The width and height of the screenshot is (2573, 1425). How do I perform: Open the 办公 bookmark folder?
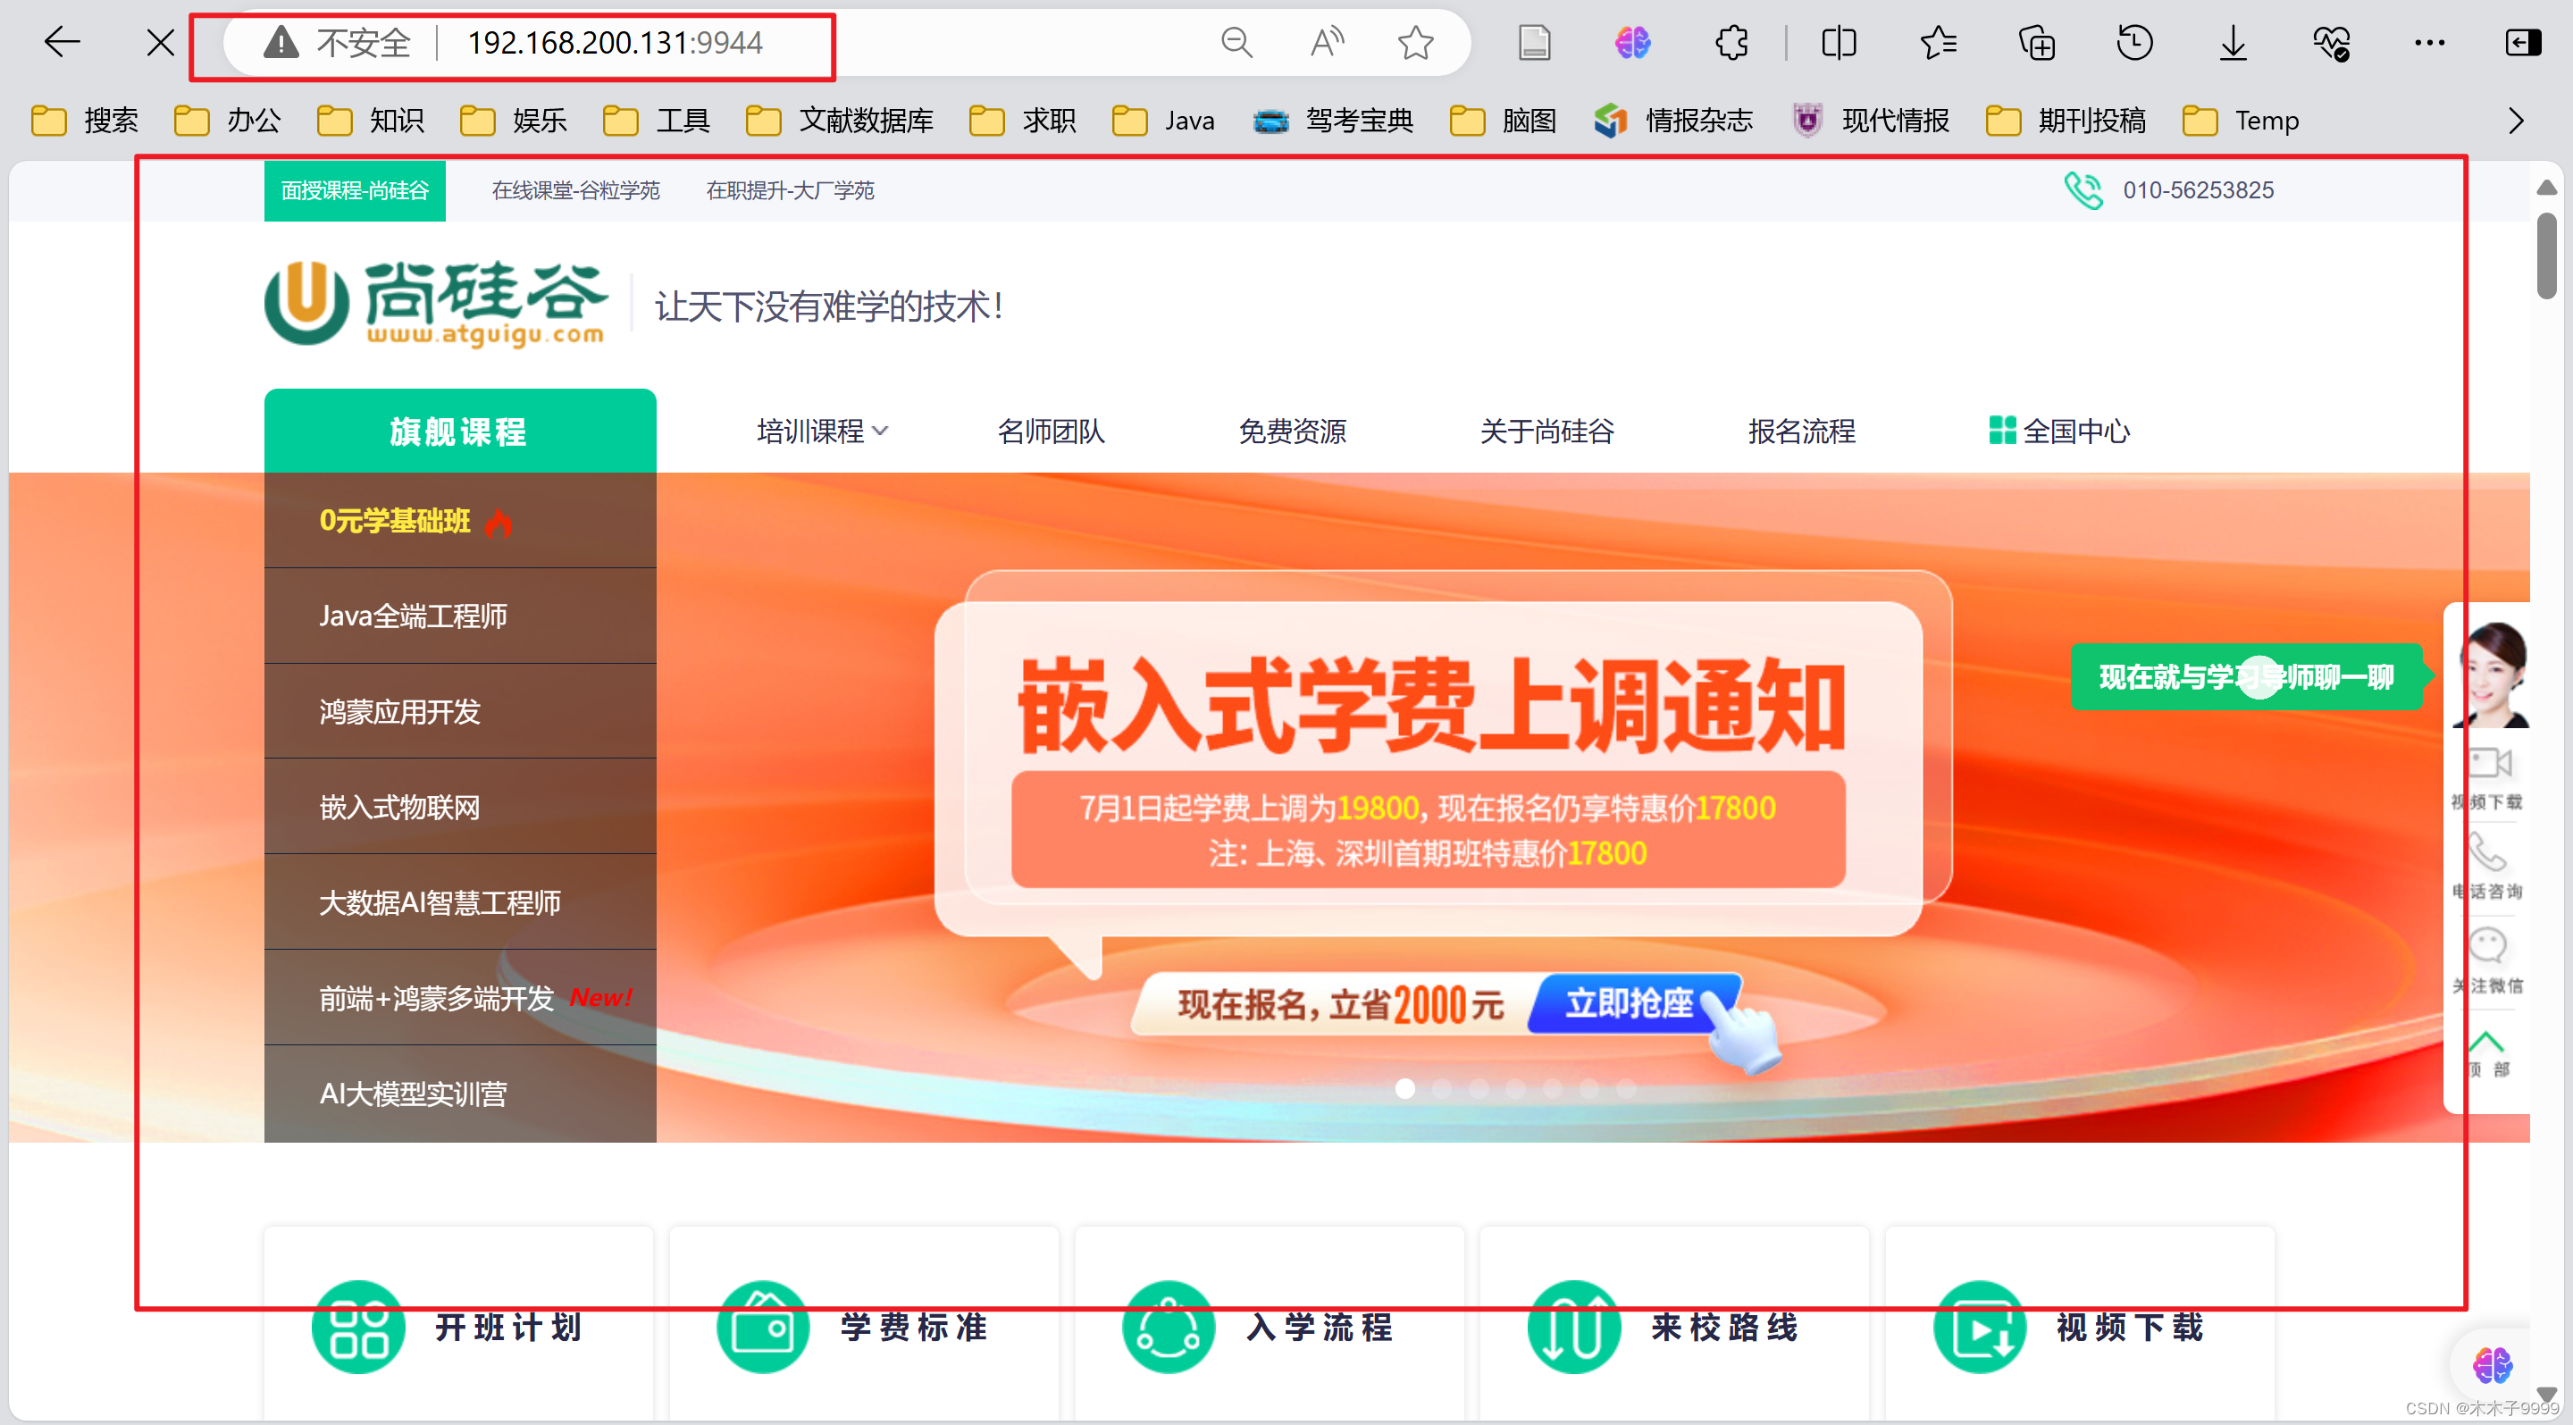pos(228,121)
